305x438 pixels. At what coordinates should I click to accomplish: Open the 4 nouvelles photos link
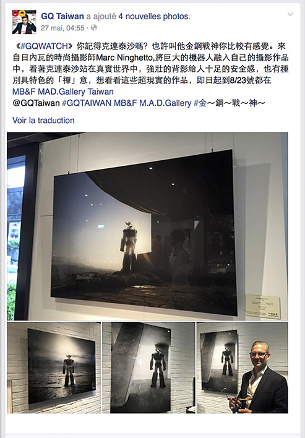(x=154, y=16)
